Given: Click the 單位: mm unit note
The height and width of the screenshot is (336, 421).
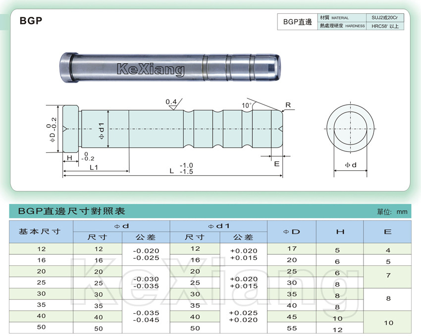Looking at the screenshot, I should 392,212.
